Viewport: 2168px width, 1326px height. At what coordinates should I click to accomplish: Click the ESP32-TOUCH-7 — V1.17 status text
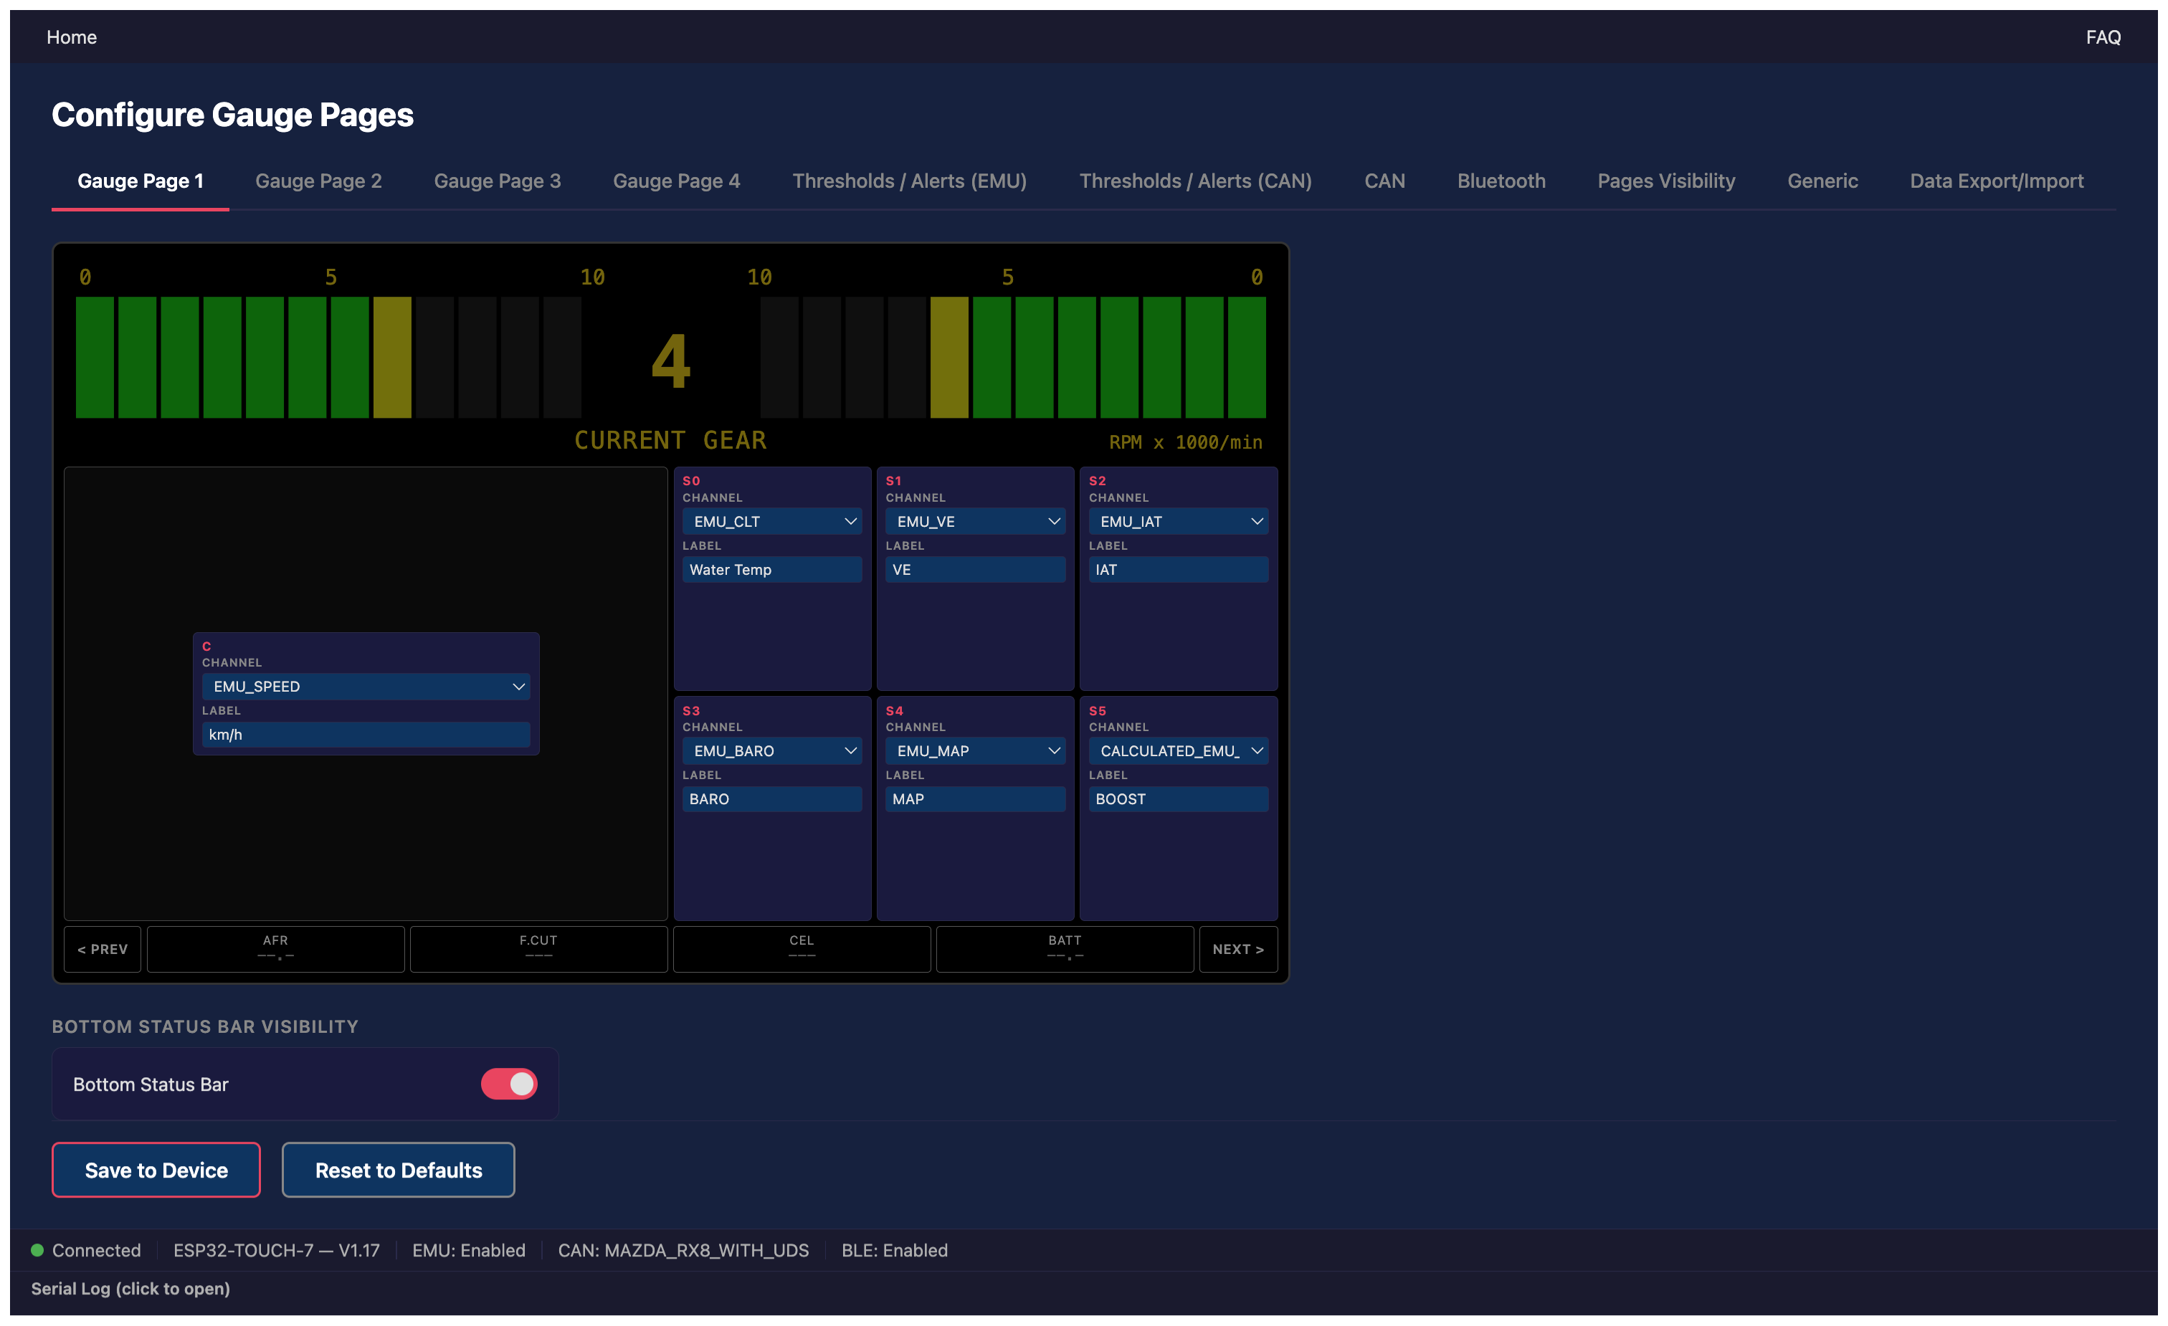(276, 1249)
